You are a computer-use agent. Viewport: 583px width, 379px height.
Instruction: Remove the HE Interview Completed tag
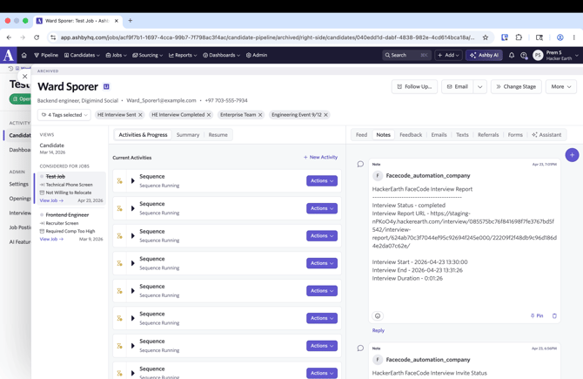(209, 115)
